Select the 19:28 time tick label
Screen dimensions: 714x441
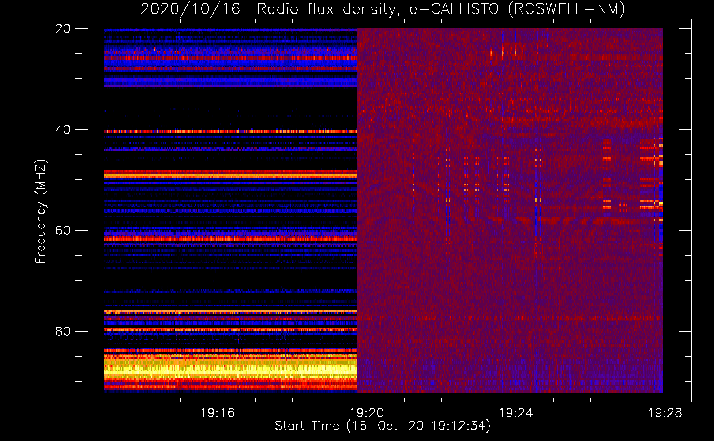point(665,413)
